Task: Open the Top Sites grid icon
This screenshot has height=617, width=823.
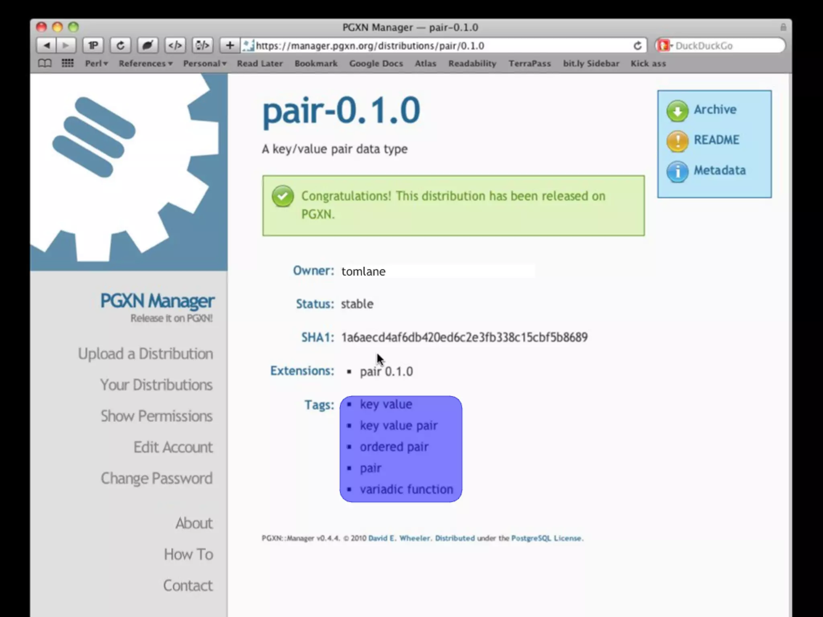Action: click(x=68, y=63)
